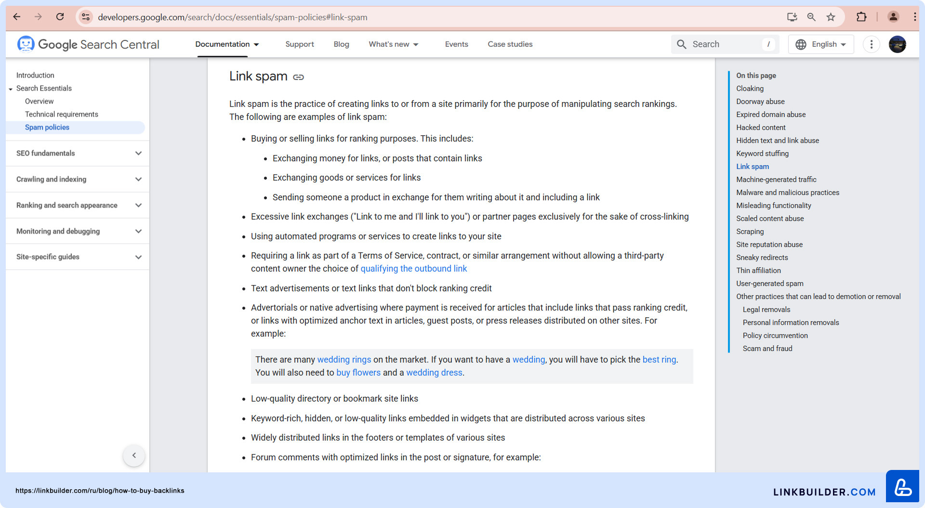Click the 'buy flowers' example link
Image resolution: width=925 pixels, height=508 pixels.
[358, 373]
